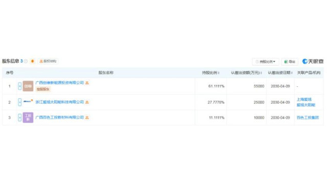This screenshot has width=327, height=184.
Task: Open the 广西百色工投新材料有限公司 link
Action: click(x=60, y=118)
